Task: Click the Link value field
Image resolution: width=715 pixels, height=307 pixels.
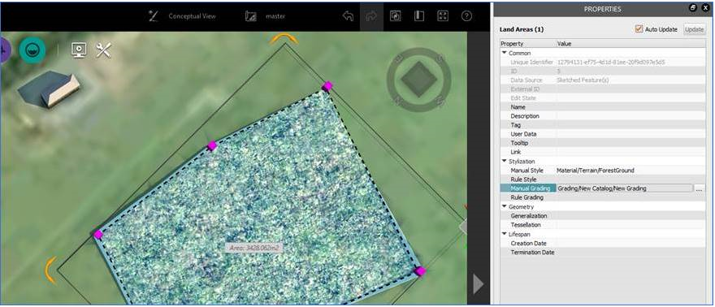Action: pyautogui.click(x=630, y=152)
